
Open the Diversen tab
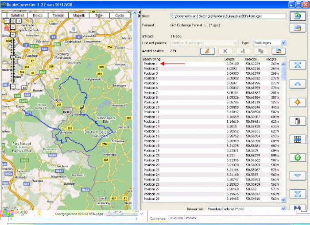coord(176,218)
